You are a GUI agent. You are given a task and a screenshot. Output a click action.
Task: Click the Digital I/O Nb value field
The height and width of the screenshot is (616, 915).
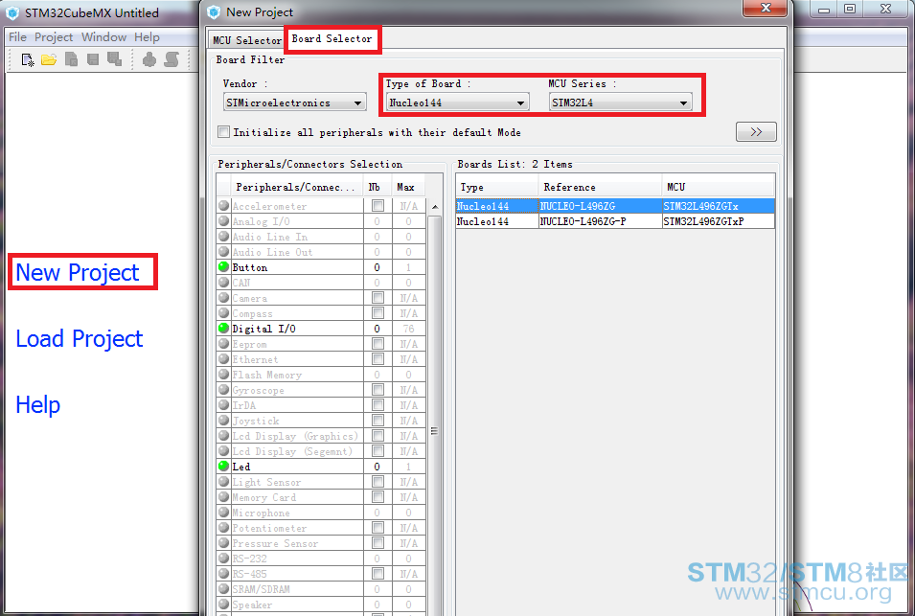coord(377,329)
